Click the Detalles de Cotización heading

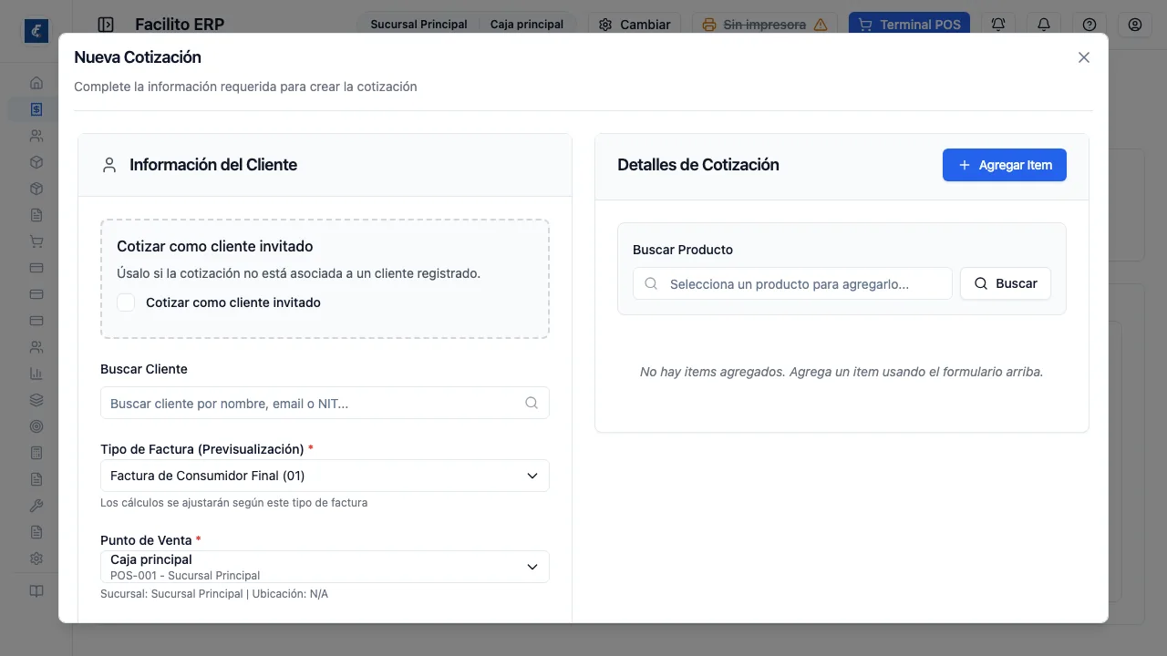(698, 165)
